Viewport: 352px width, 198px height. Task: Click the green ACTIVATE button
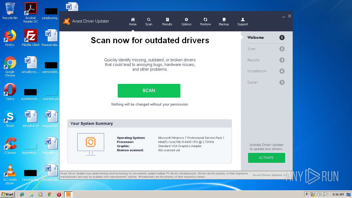tap(266, 158)
